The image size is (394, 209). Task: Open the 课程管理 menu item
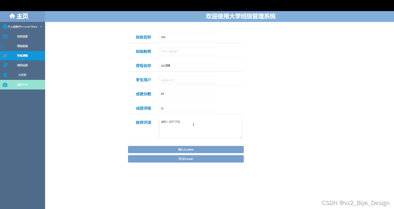click(22, 46)
